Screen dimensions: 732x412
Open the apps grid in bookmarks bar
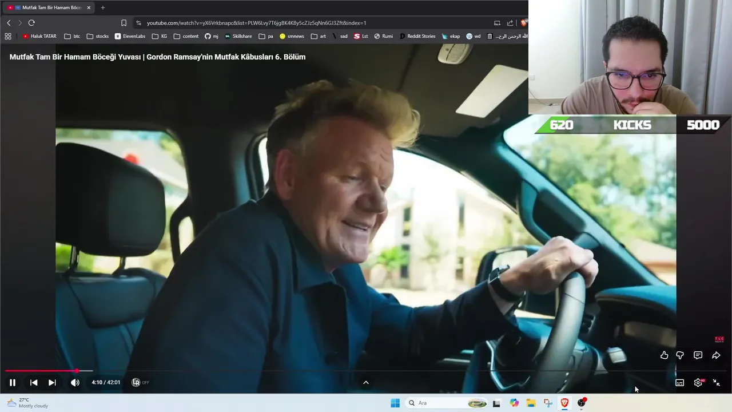click(8, 36)
